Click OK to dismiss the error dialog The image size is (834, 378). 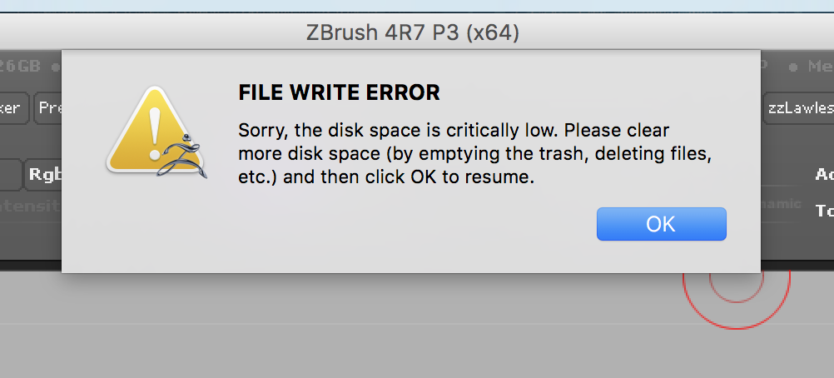tap(661, 223)
